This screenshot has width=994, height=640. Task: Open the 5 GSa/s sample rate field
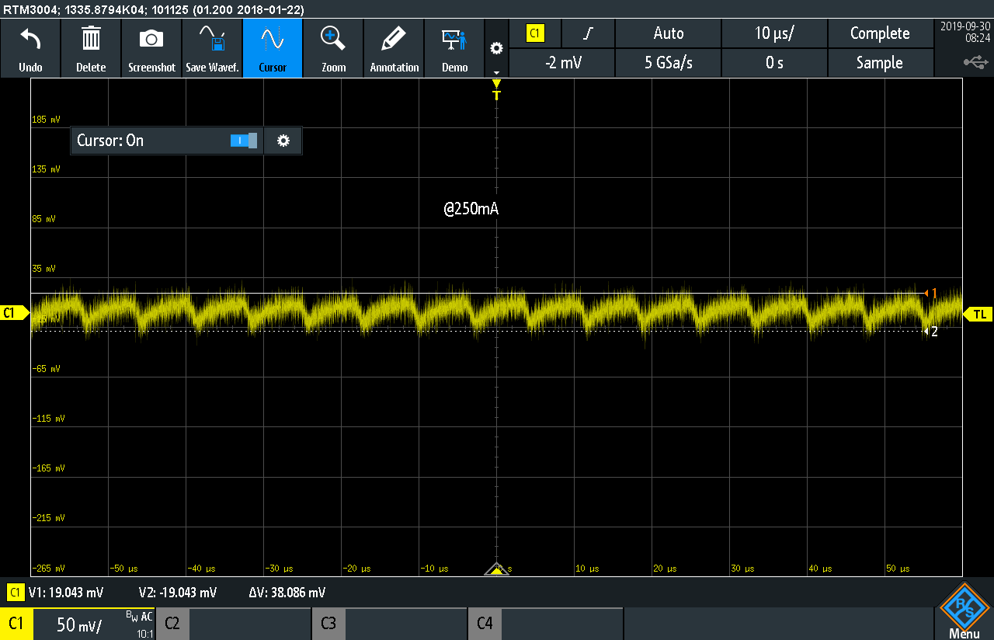click(669, 63)
